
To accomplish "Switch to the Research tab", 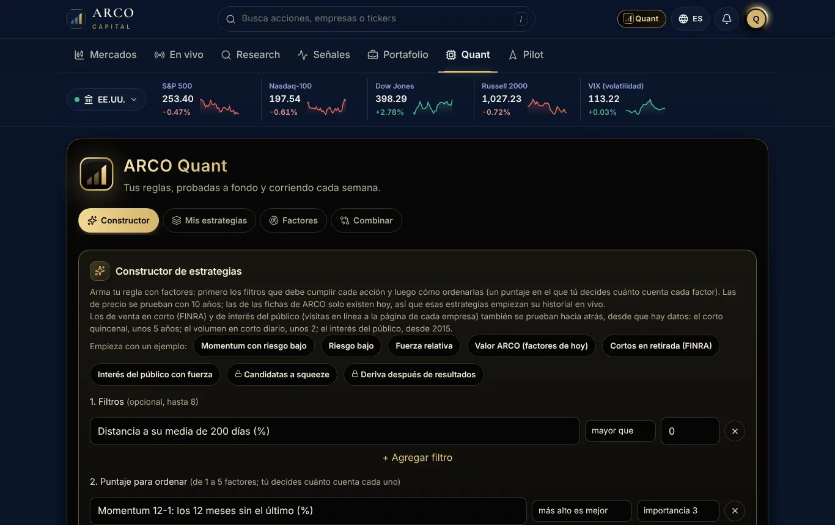I will point(251,55).
